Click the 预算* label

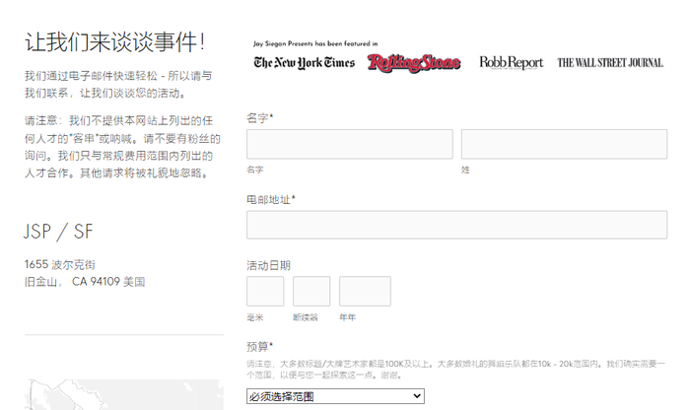(x=259, y=347)
